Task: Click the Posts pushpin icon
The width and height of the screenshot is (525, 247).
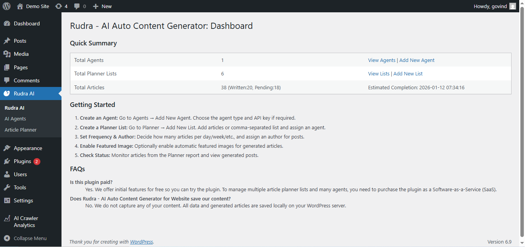Action: coord(7,41)
